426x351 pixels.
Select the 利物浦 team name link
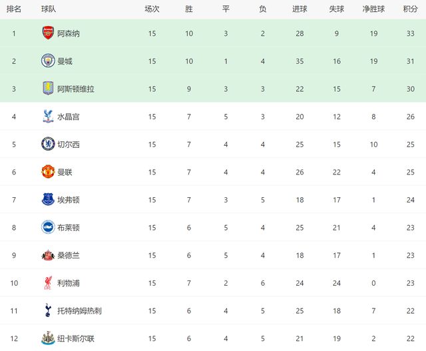(x=69, y=283)
